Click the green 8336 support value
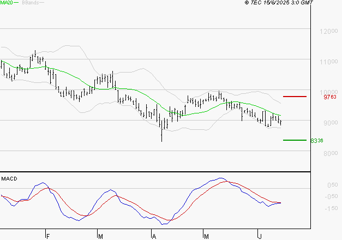Viewport: 342px width, 240px height. coord(317,141)
